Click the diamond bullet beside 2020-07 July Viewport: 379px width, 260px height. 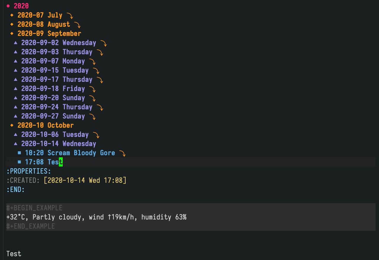[x=12, y=15]
